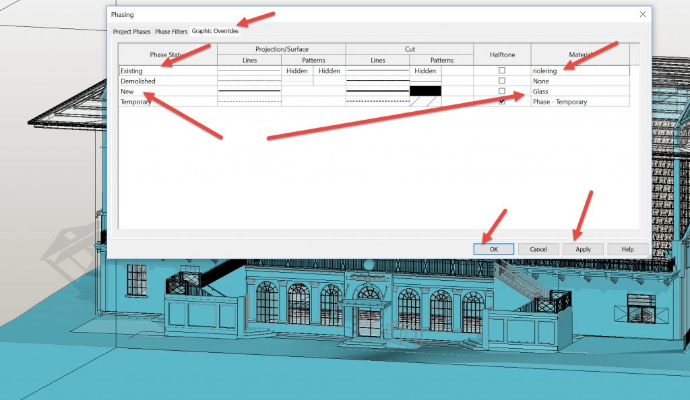Select the Graphic Overrides tab

(x=215, y=31)
